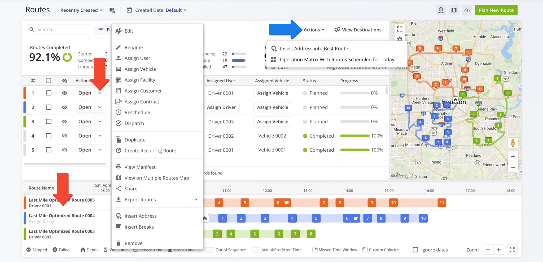Click route 5's completed progress bar
The width and height of the screenshot is (543, 262).
(x=355, y=150)
